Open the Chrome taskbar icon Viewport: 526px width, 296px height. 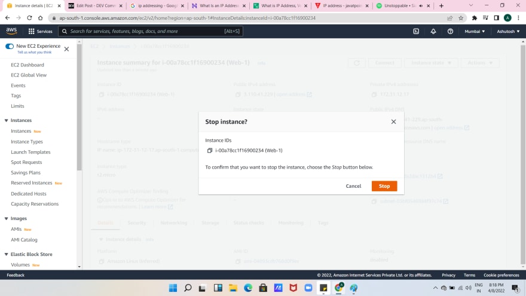pyautogui.click(x=338, y=288)
